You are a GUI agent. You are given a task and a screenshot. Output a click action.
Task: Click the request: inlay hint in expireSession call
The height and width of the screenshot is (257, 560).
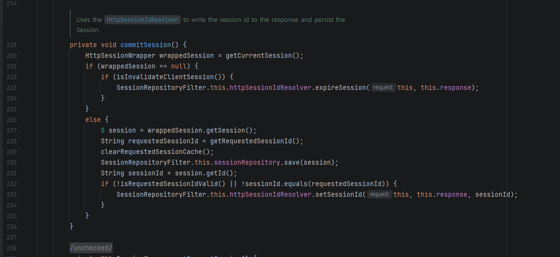[383, 87]
